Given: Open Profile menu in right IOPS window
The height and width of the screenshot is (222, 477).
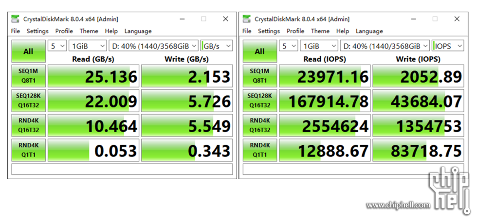Looking at the screenshot, I should [x=295, y=31].
